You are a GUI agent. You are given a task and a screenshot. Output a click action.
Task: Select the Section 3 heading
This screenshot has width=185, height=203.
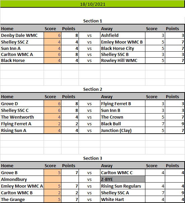pos(93,158)
